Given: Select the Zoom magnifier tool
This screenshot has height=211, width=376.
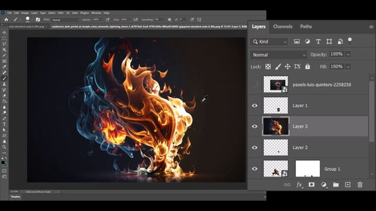Looking at the screenshot, I should [x=4, y=147].
